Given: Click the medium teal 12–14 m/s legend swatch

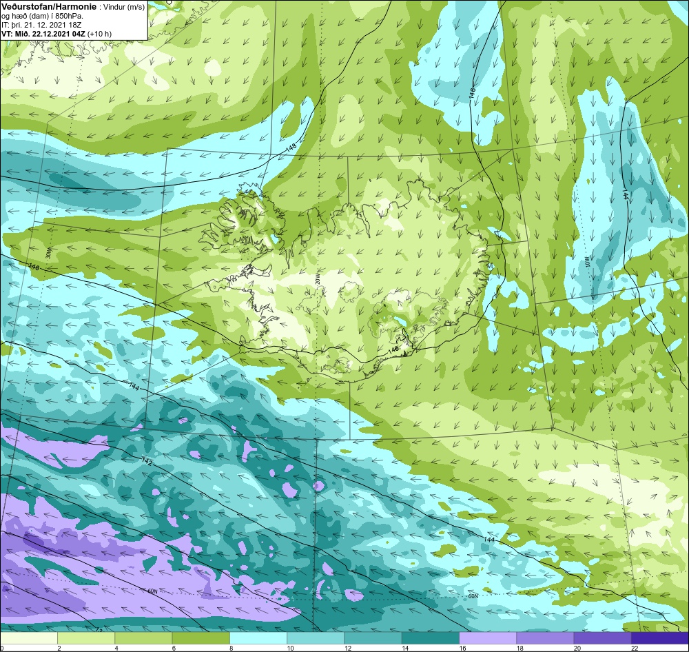Looking at the screenshot, I should (x=373, y=638).
